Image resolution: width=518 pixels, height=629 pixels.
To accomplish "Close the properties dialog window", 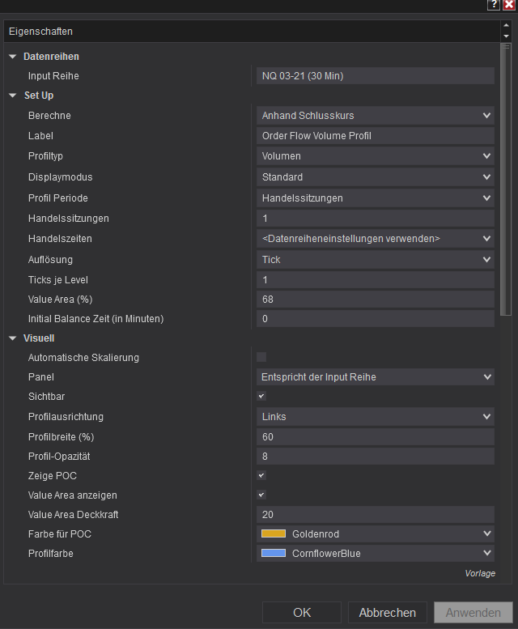I will click(x=508, y=5).
